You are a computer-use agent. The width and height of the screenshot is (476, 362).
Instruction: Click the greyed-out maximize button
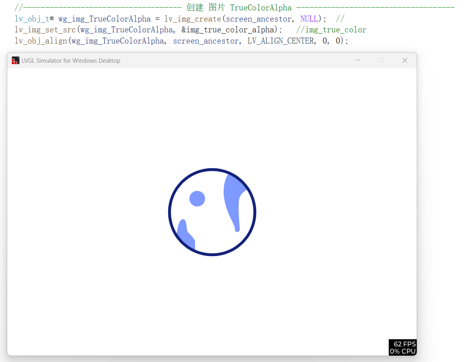point(381,60)
